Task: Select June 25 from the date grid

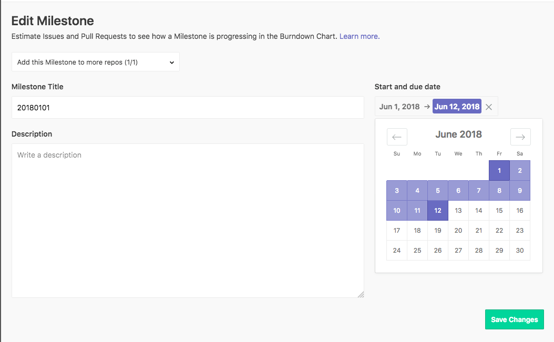Action: coord(417,250)
